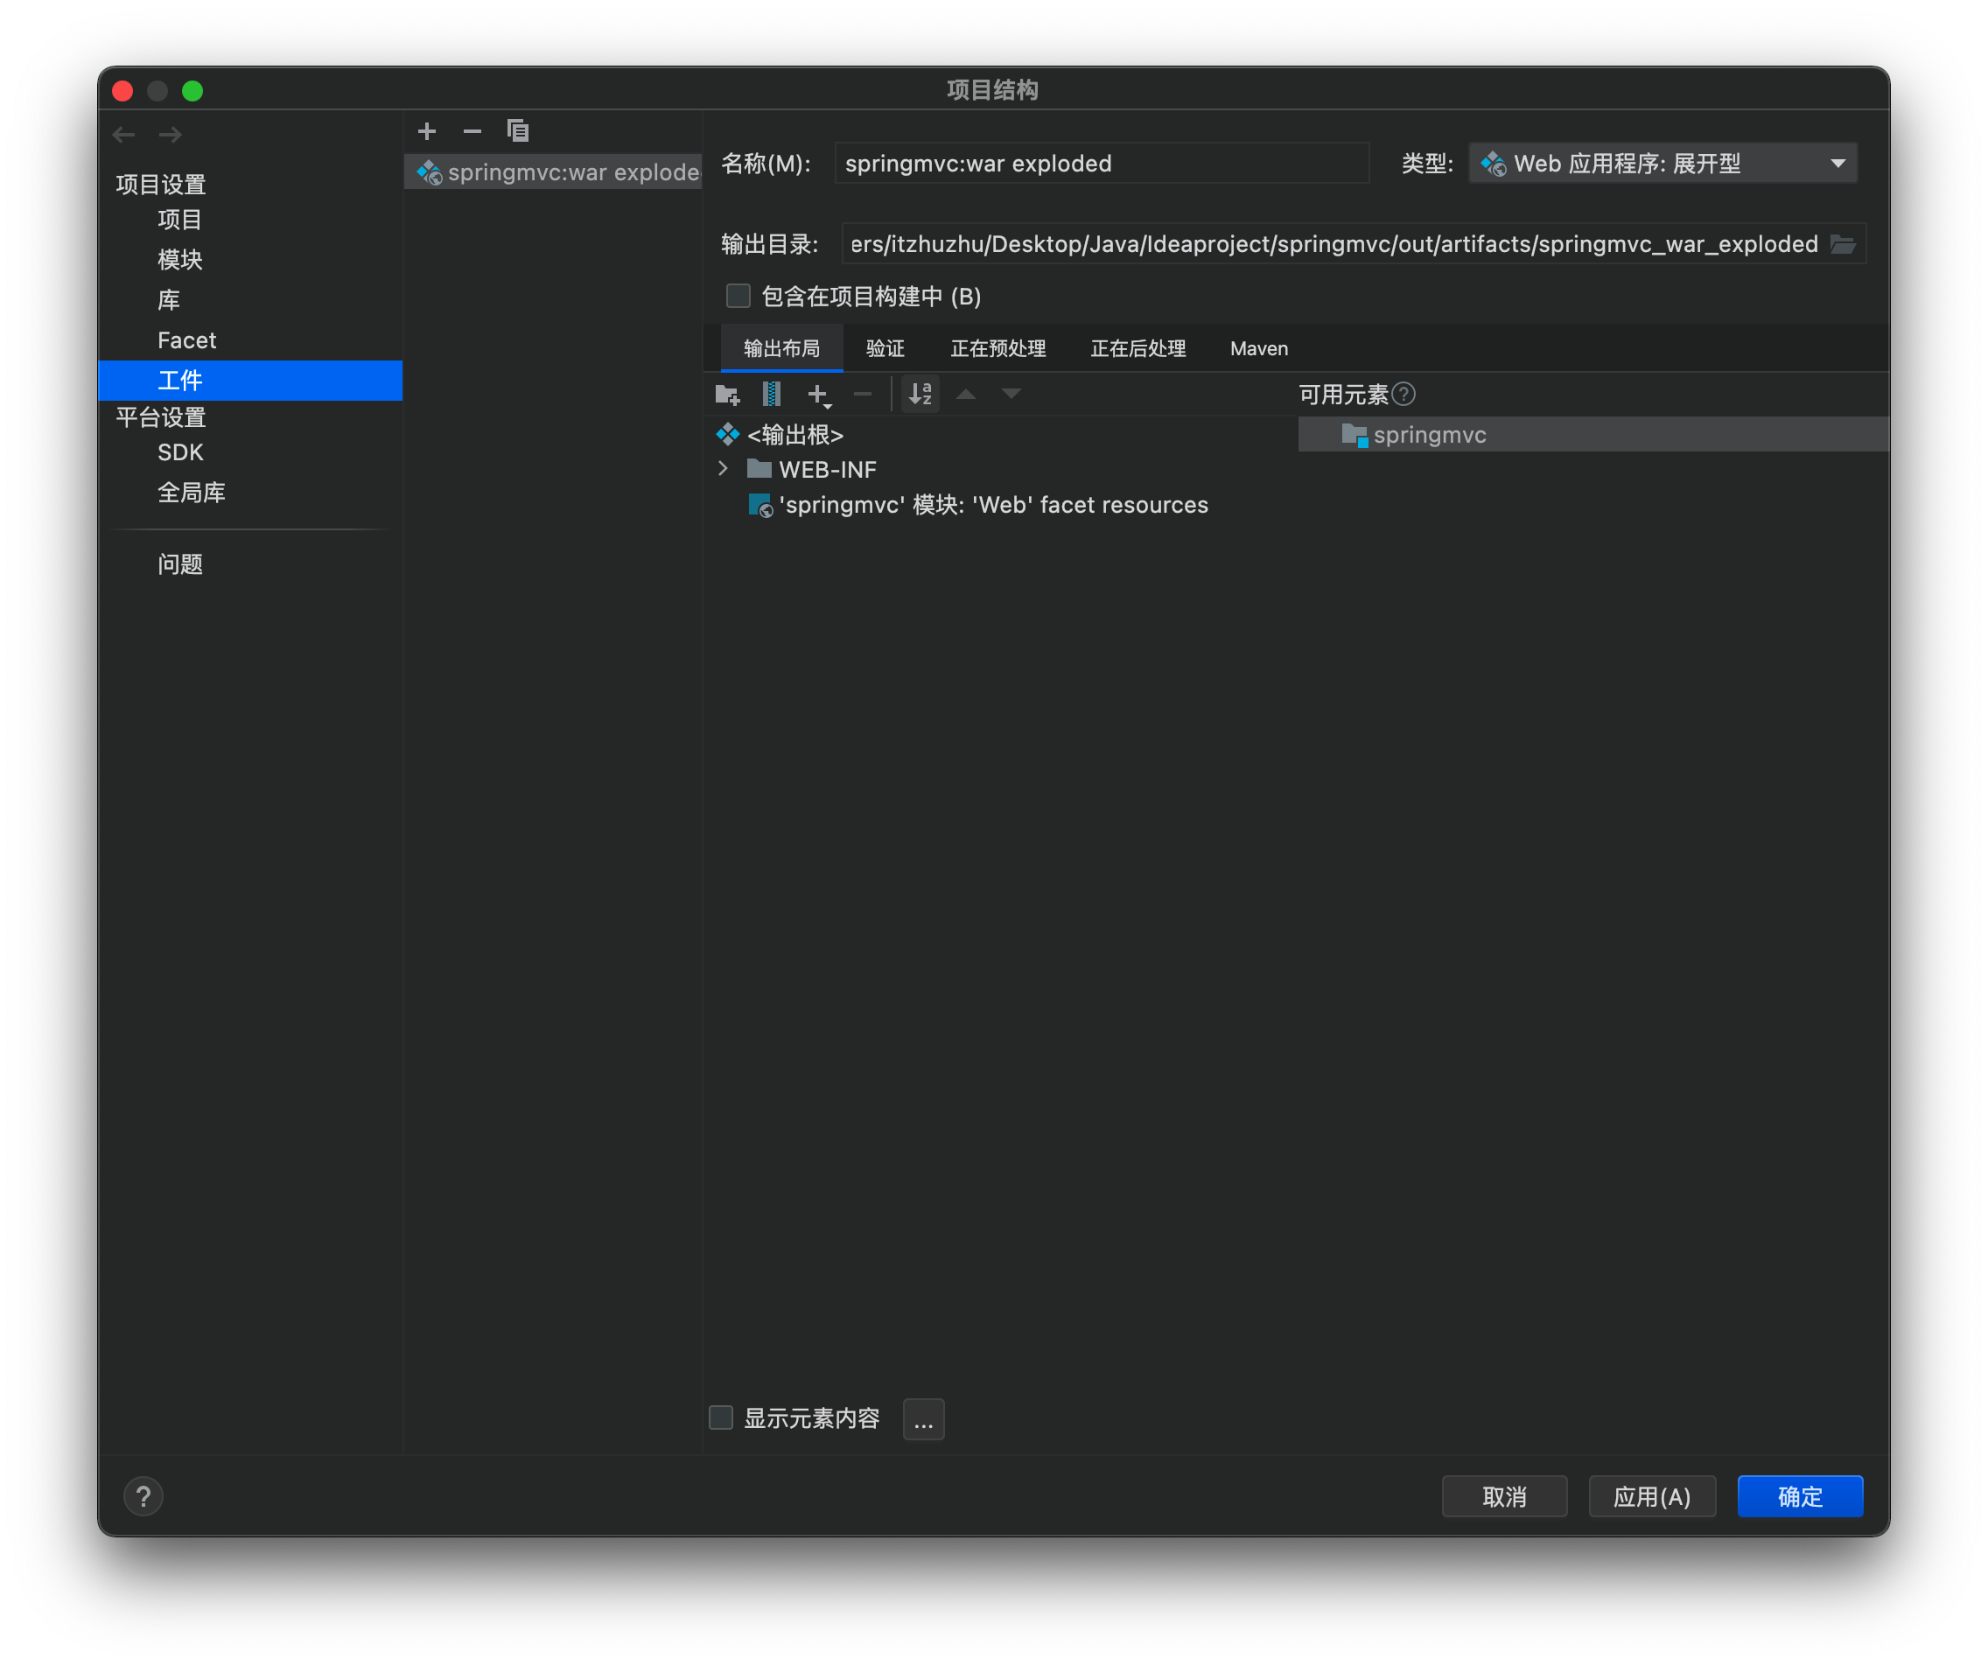1988x1666 pixels.
Task: Click the create directory icon
Action: click(727, 394)
